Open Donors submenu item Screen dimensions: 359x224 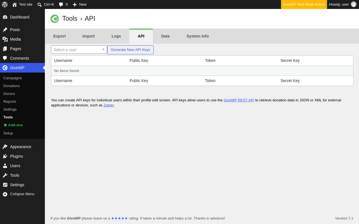[x=22, y=94]
